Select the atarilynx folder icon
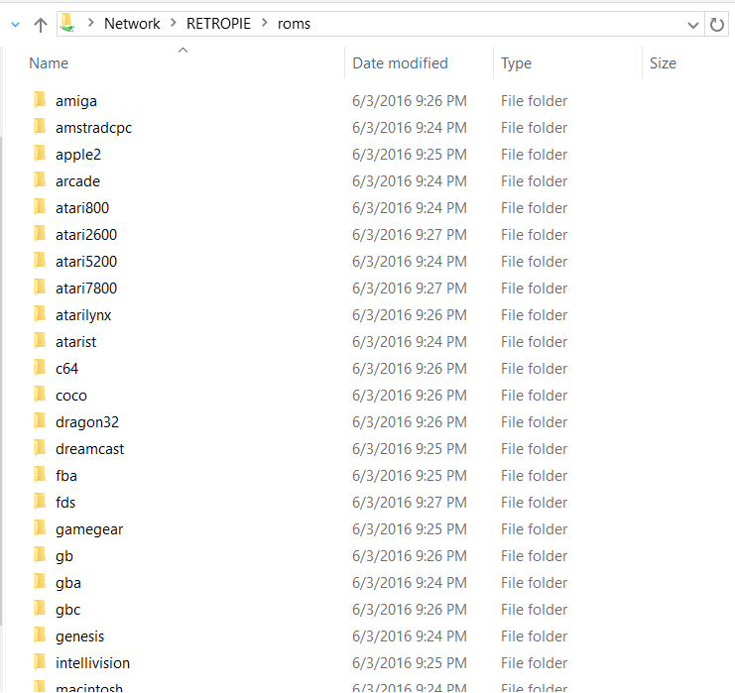 [41, 313]
